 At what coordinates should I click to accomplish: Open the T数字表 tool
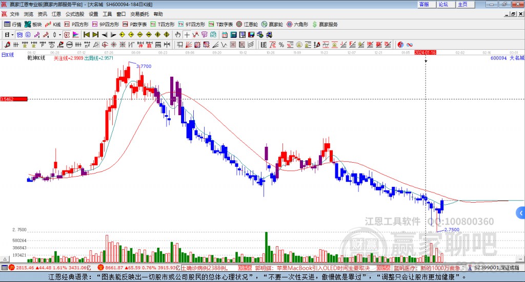tap(220, 25)
